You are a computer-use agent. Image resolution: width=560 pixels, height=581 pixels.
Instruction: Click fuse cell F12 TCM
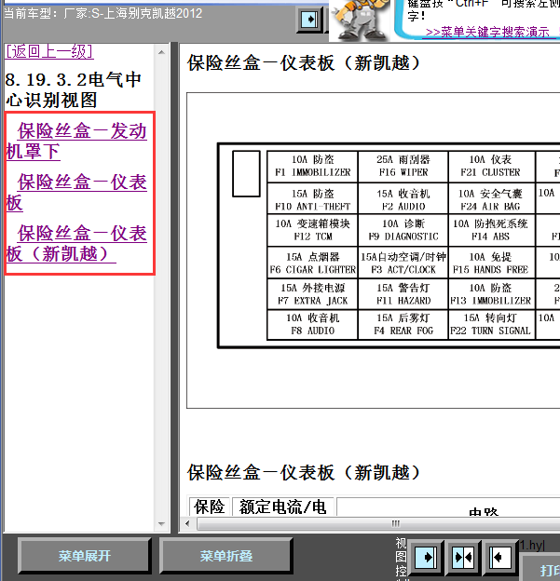pyautogui.click(x=312, y=230)
